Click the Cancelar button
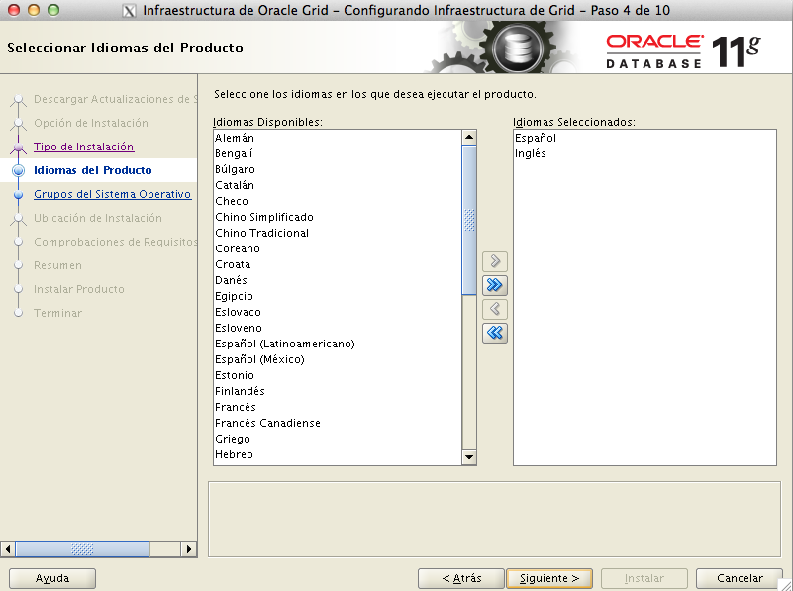The image size is (793, 591). pos(740,578)
